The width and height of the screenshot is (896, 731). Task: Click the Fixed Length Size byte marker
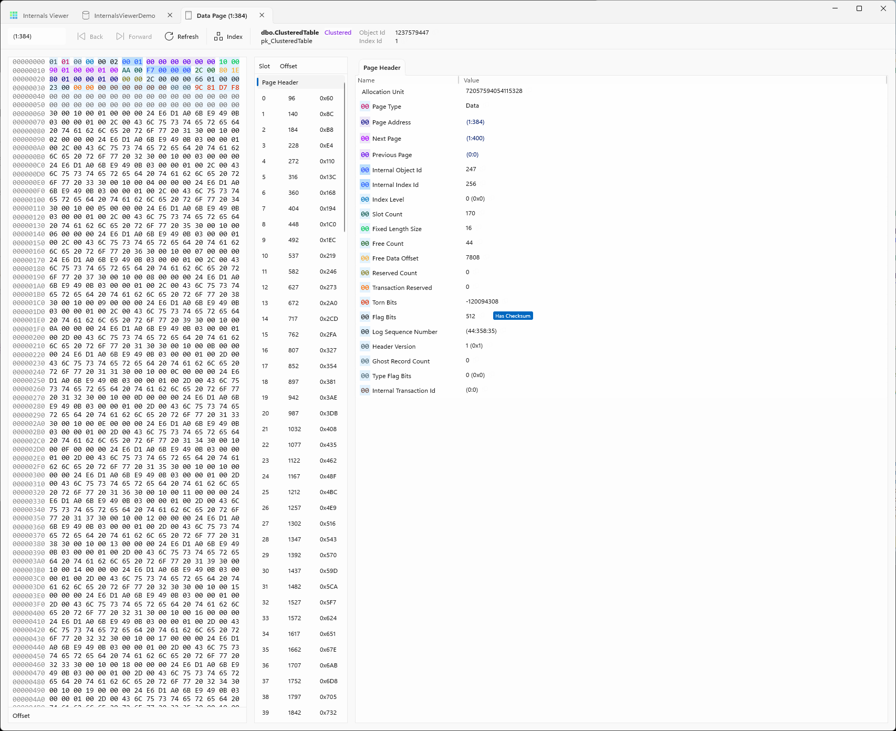coord(365,229)
